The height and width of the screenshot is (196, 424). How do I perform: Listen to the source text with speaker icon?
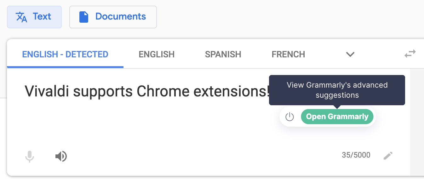coord(61,156)
